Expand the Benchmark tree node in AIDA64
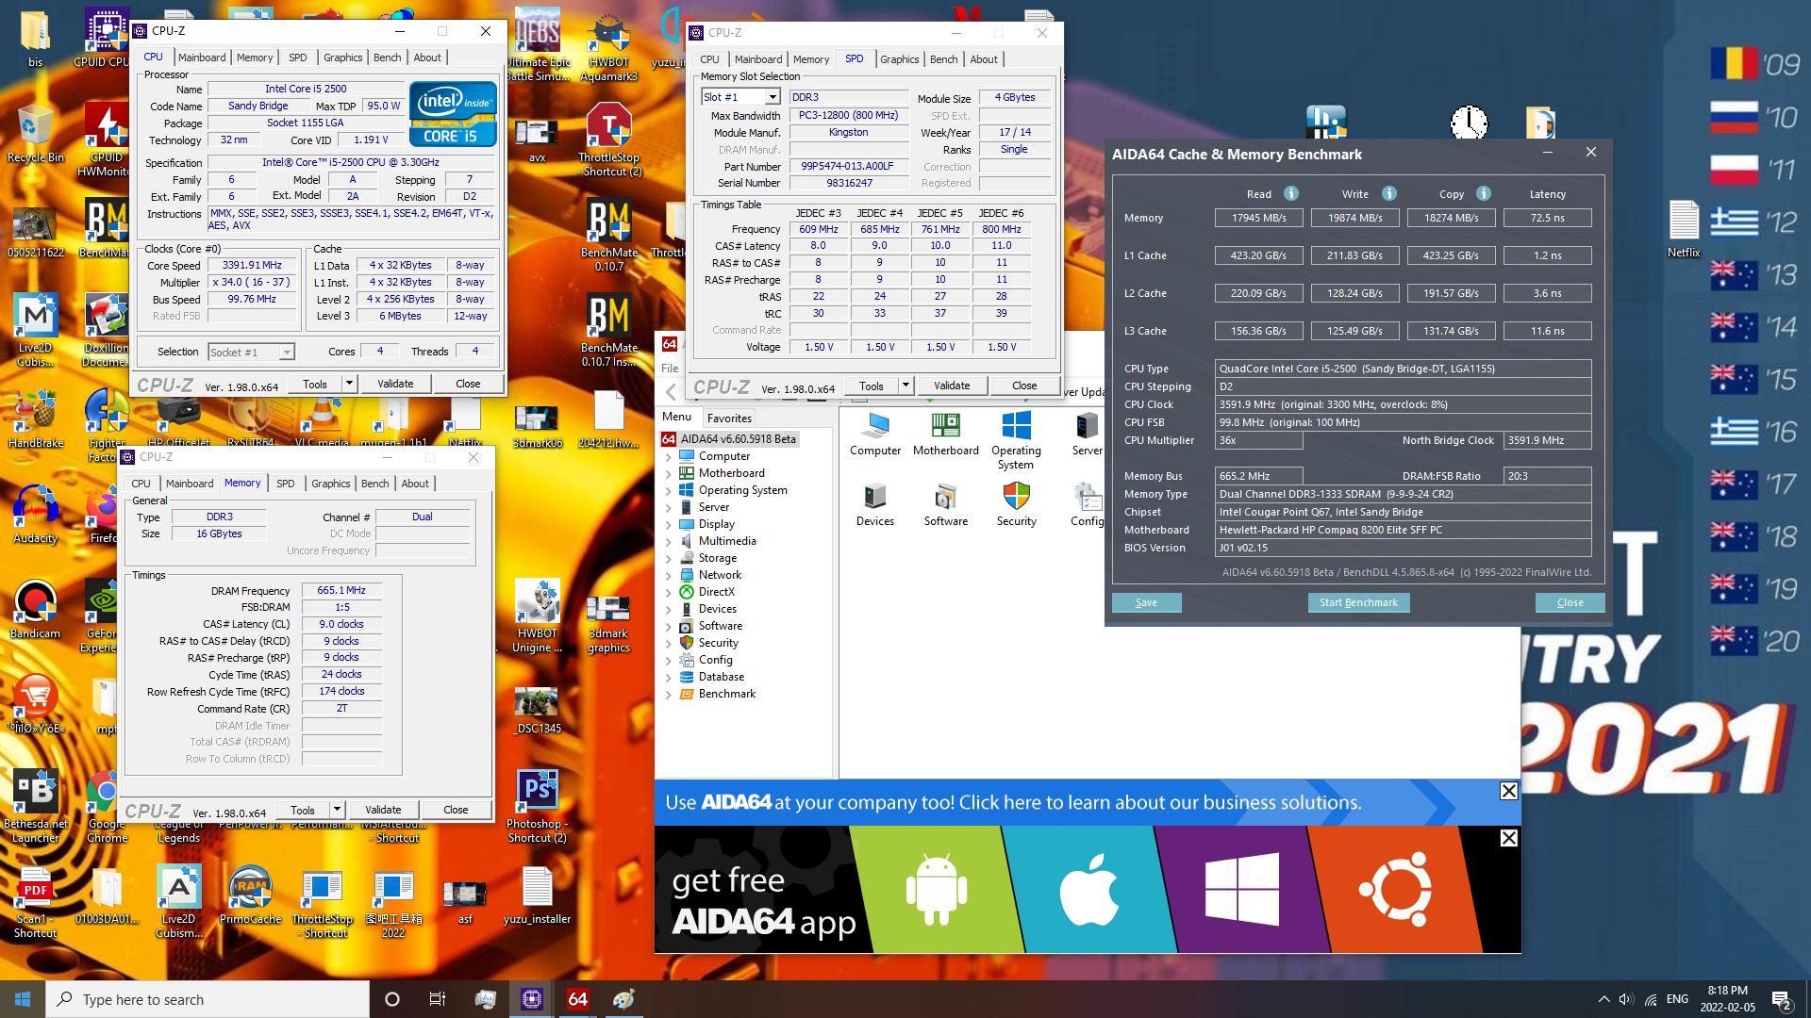 tap(669, 694)
